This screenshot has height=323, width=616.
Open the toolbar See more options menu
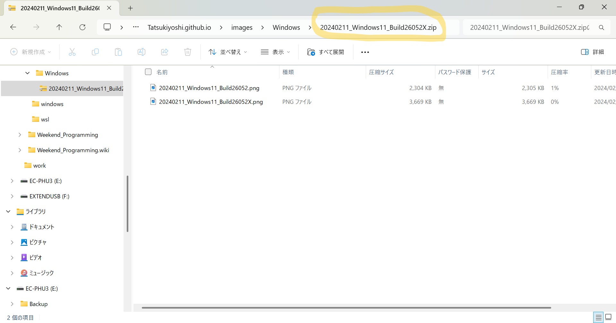[365, 52]
